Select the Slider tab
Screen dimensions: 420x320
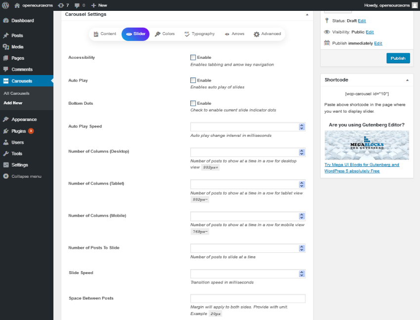pos(135,34)
